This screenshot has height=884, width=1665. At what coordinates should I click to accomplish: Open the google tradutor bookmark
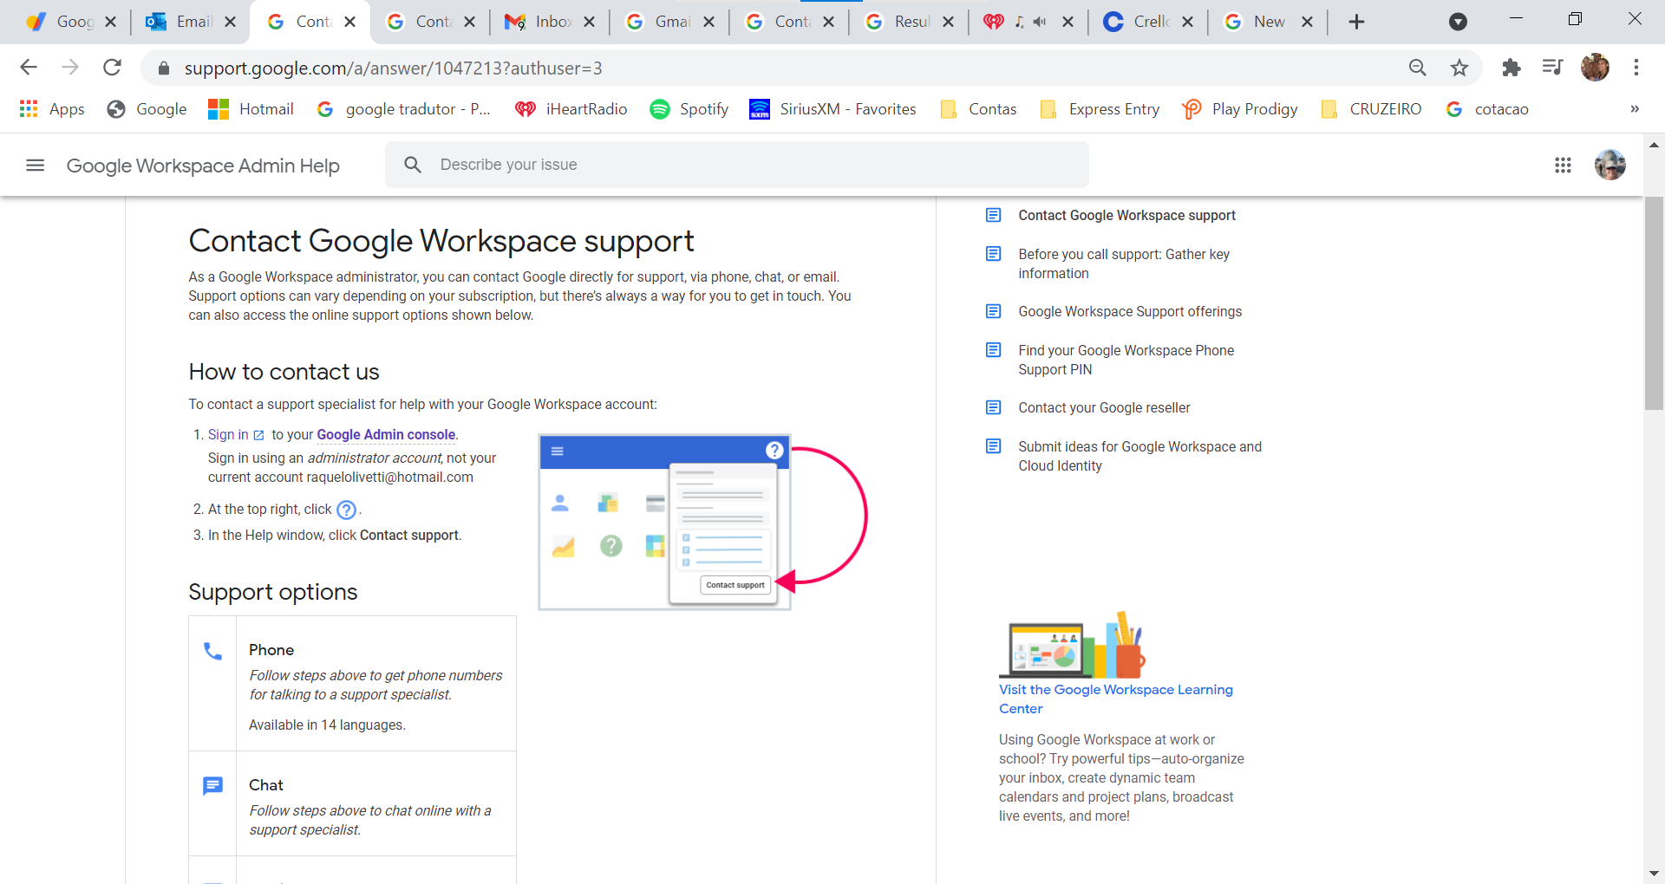click(x=404, y=109)
